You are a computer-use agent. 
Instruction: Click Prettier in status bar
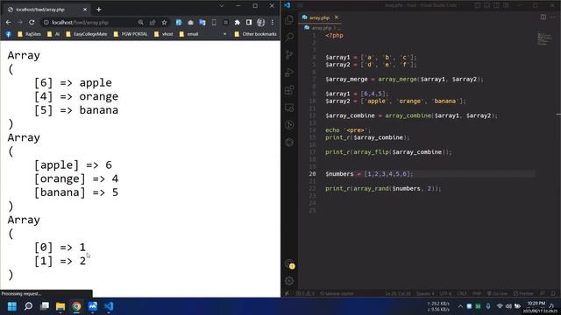(523, 294)
